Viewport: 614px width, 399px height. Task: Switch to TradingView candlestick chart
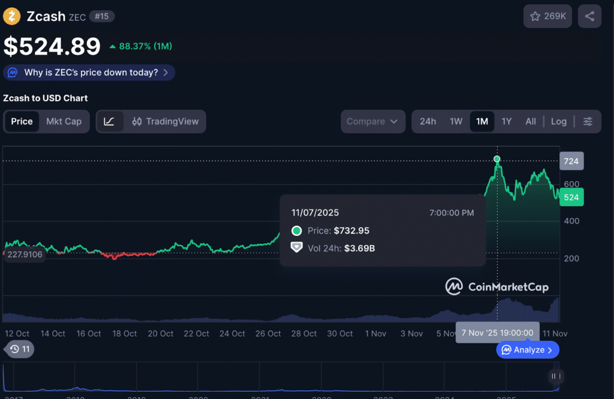pos(165,122)
